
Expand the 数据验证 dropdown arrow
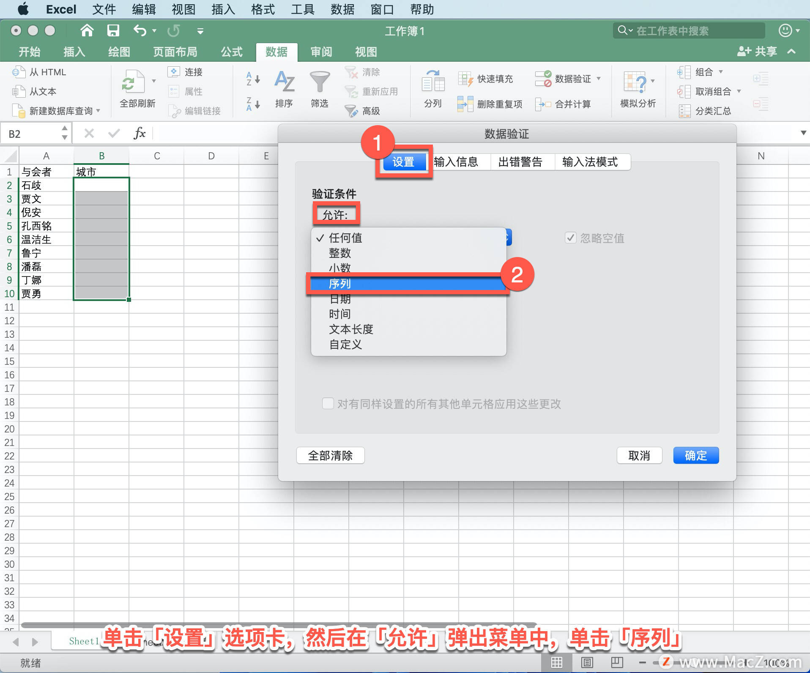599,78
